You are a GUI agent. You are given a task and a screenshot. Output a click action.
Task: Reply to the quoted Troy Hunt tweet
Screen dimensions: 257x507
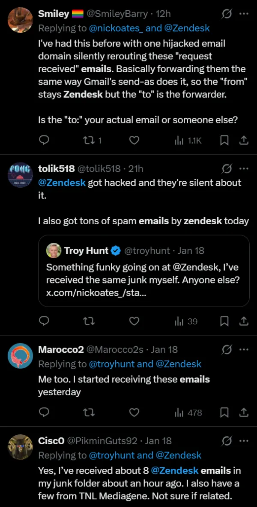(x=44, y=321)
